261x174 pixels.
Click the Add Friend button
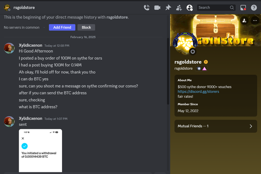coord(62,27)
